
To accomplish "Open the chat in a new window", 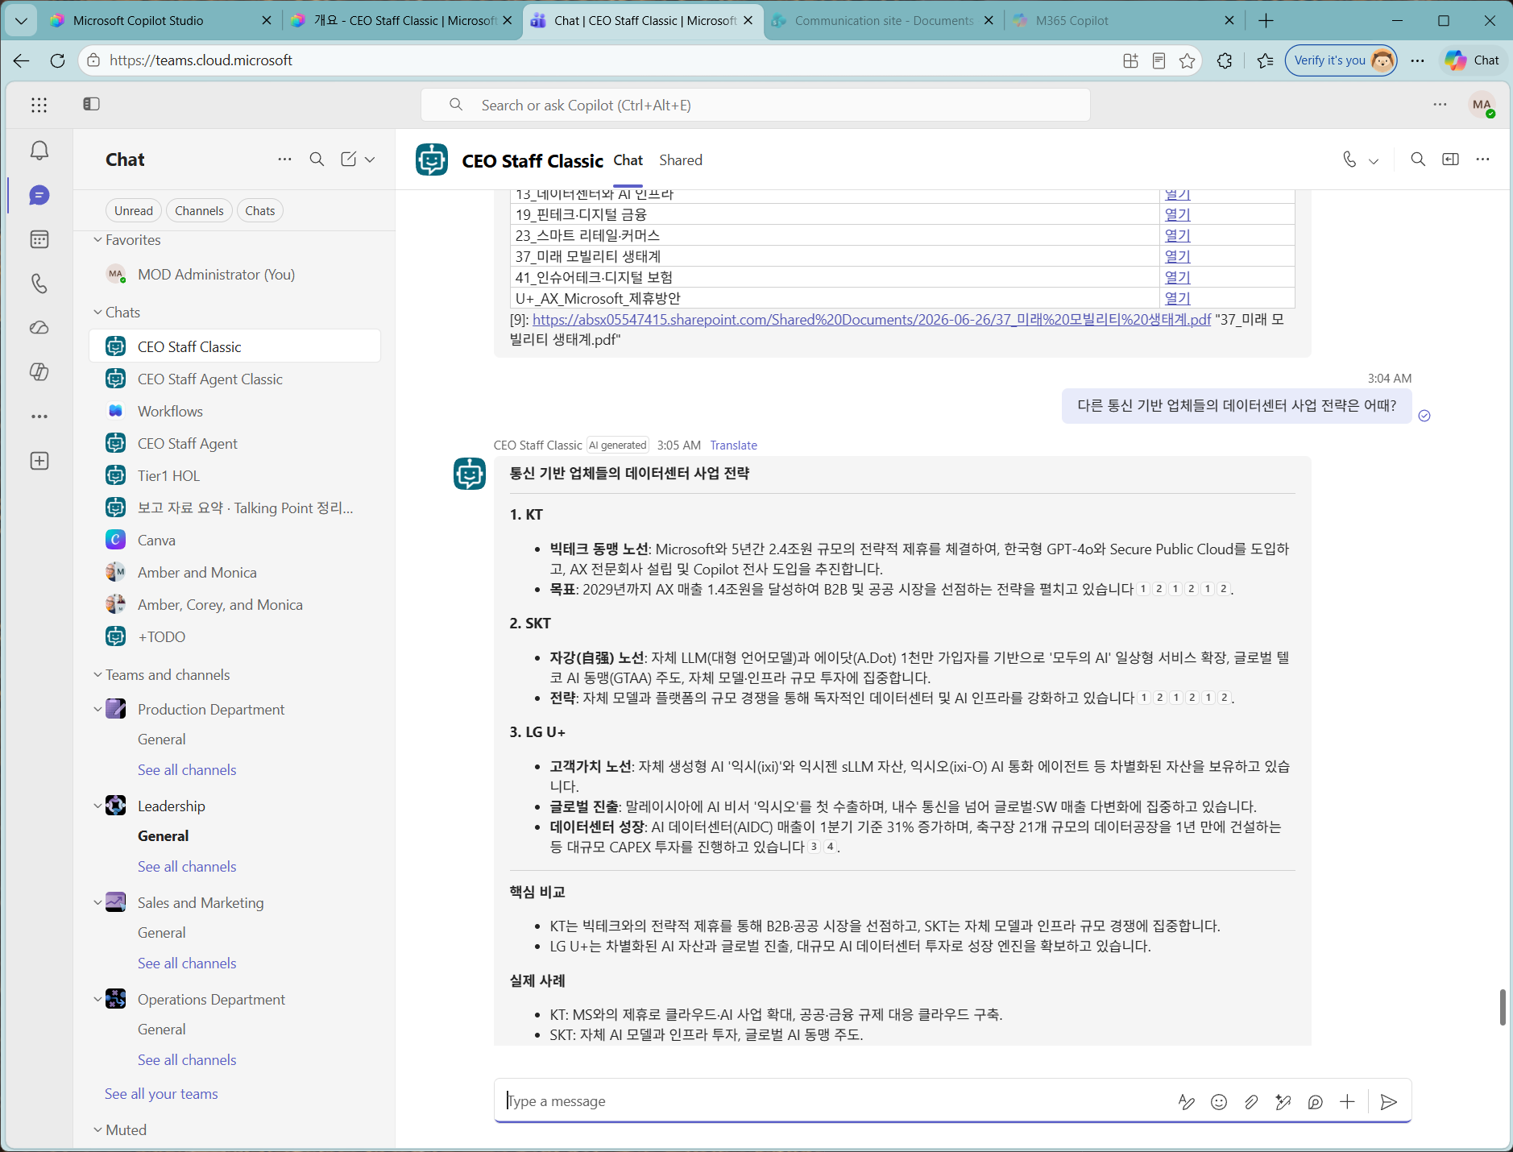I will pos(1450,160).
